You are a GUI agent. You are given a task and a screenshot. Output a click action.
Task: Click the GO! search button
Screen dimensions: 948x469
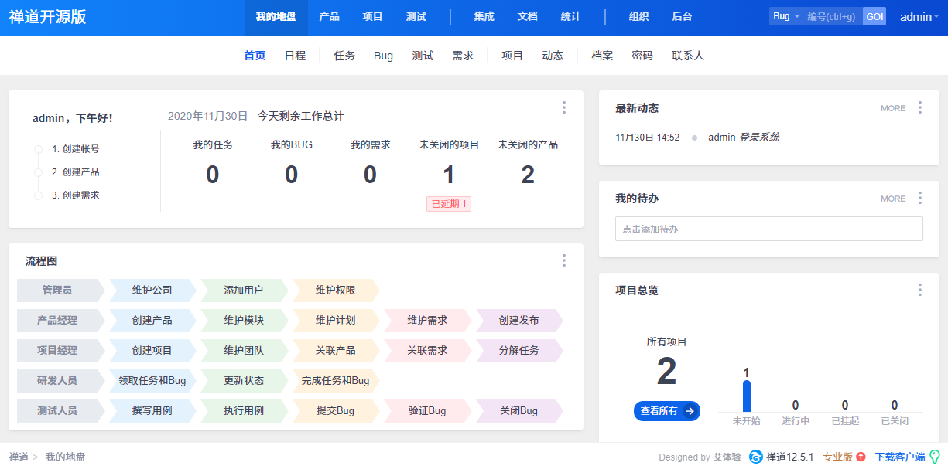tap(874, 16)
